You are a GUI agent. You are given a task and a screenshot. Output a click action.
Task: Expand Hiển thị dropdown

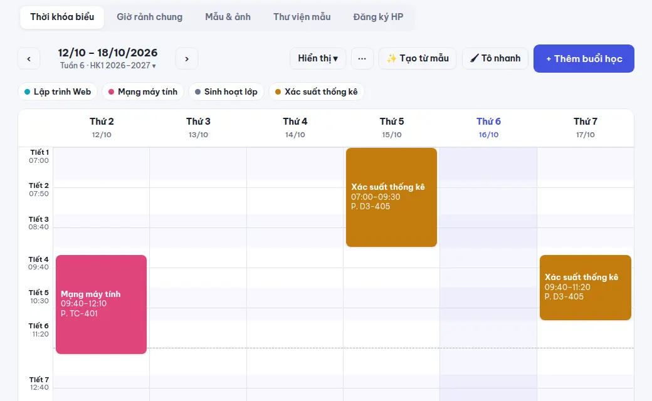point(318,59)
